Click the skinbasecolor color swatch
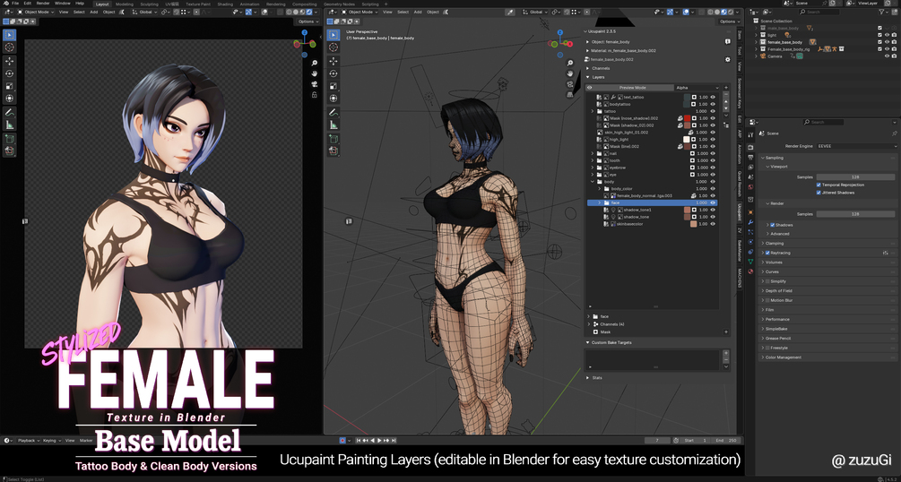The image size is (901, 482). click(x=694, y=224)
